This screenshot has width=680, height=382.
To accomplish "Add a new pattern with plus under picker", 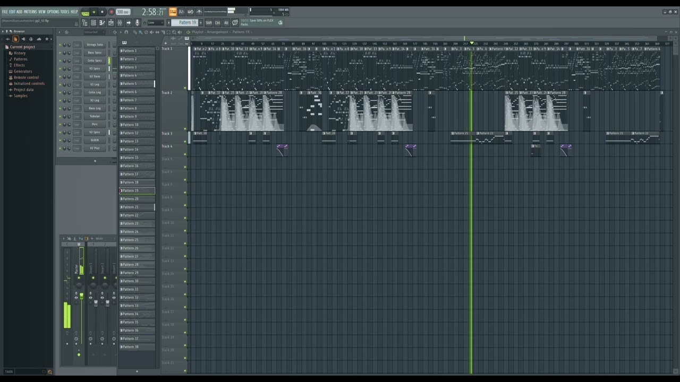I will click(137, 371).
